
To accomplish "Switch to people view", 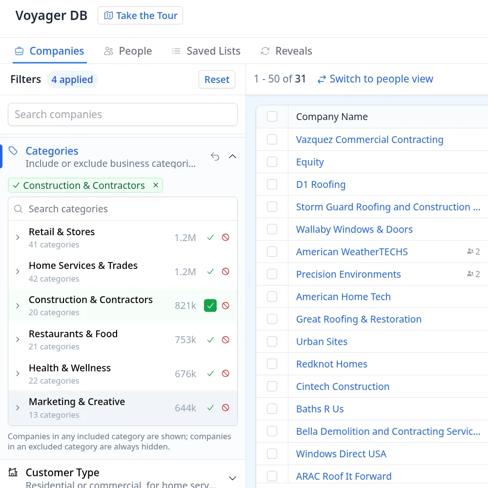I will coord(375,79).
